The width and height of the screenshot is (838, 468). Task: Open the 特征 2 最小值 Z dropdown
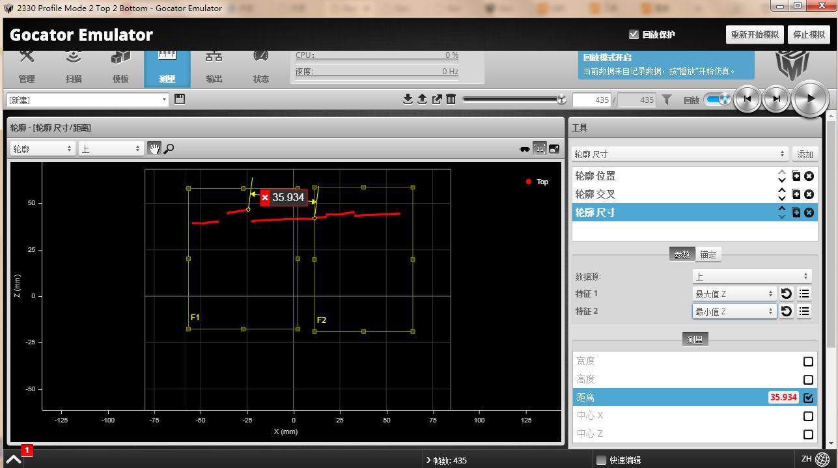[734, 311]
